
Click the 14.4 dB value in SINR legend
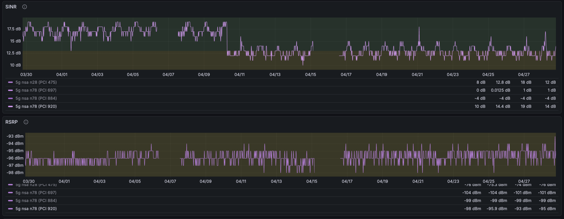coord(503,106)
